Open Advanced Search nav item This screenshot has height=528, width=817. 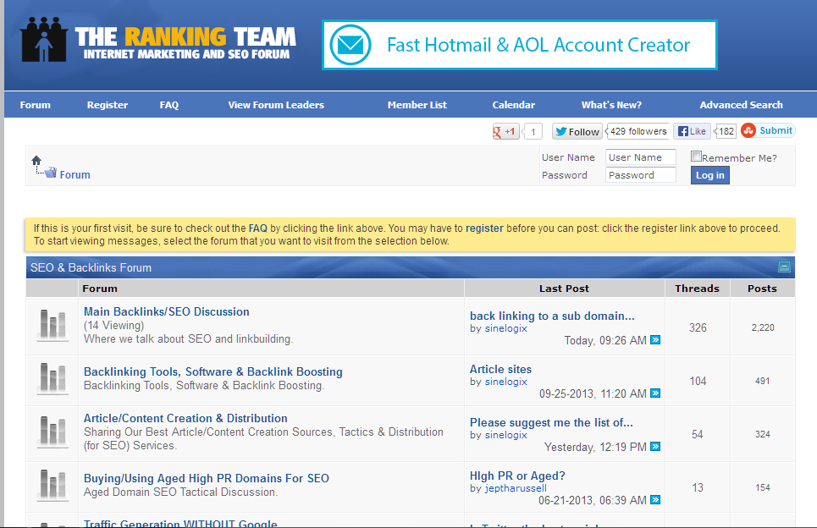click(742, 105)
